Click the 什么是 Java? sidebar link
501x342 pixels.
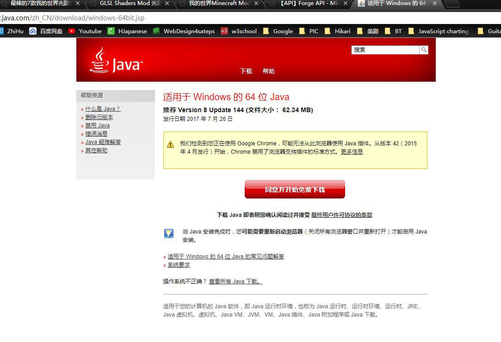(x=103, y=109)
